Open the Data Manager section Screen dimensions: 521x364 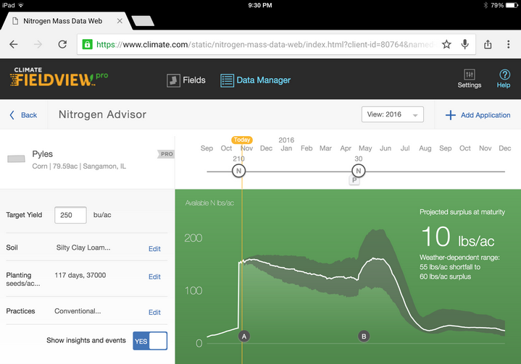[x=255, y=80]
